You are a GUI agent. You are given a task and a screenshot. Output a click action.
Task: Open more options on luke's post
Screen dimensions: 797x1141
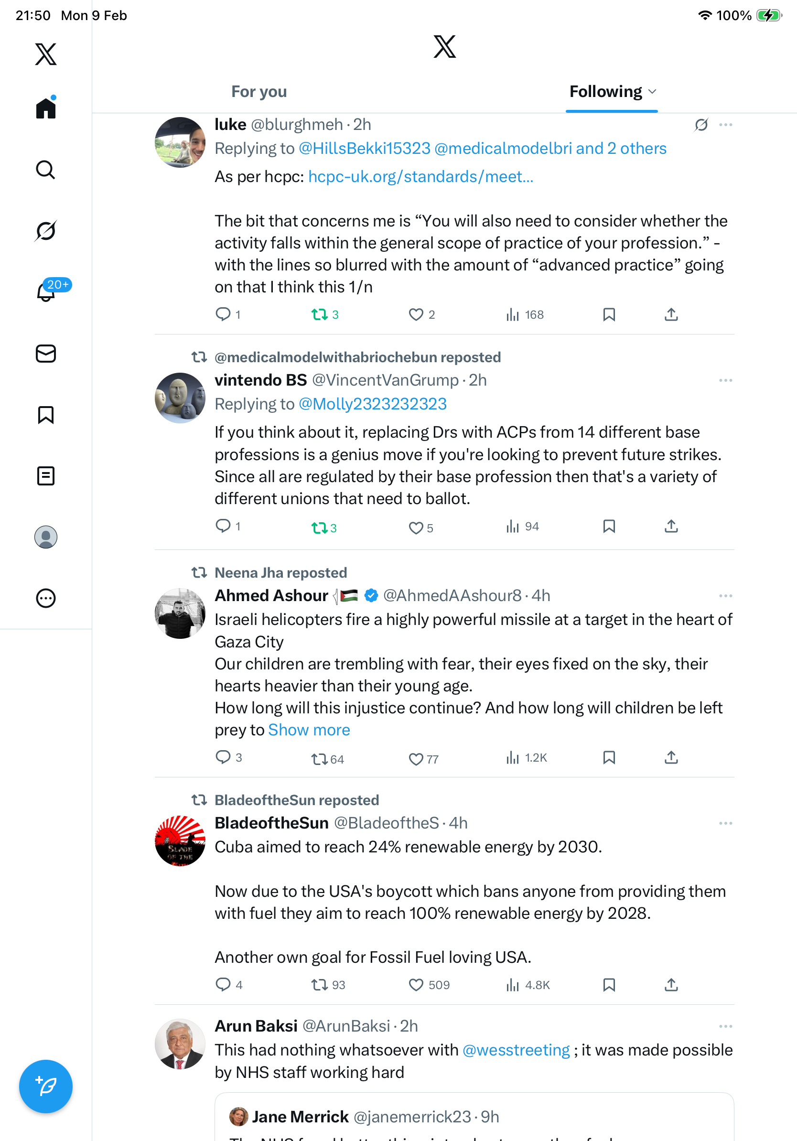coord(725,125)
